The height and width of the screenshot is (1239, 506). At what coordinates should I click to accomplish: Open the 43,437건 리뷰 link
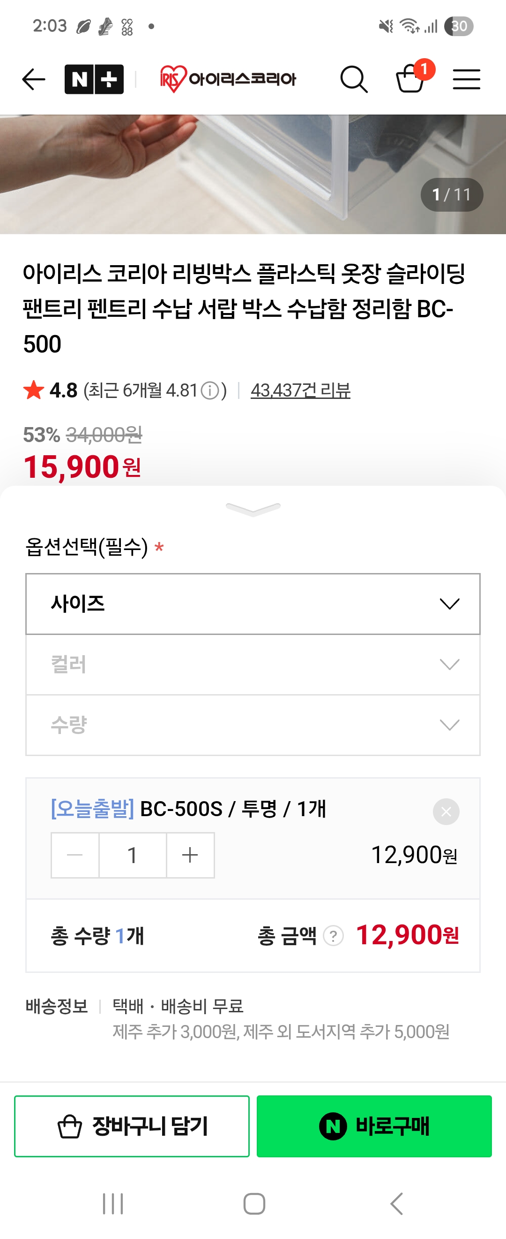(x=300, y=390)
